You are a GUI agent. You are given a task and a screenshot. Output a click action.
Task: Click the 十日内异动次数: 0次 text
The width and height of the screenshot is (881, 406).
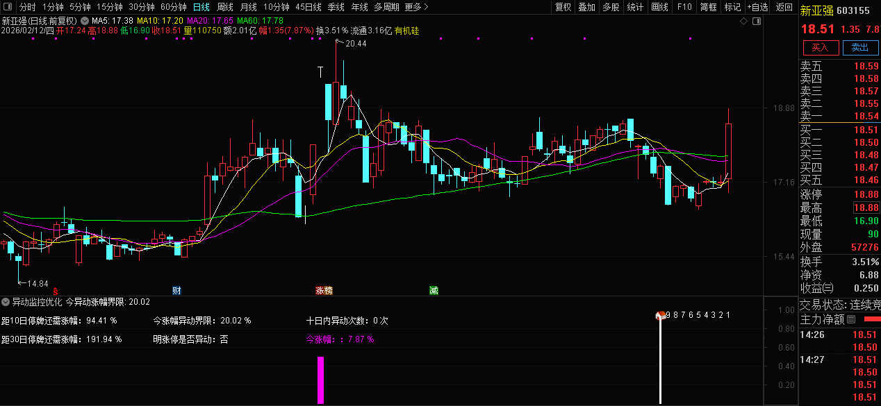[x=347, y=321]
